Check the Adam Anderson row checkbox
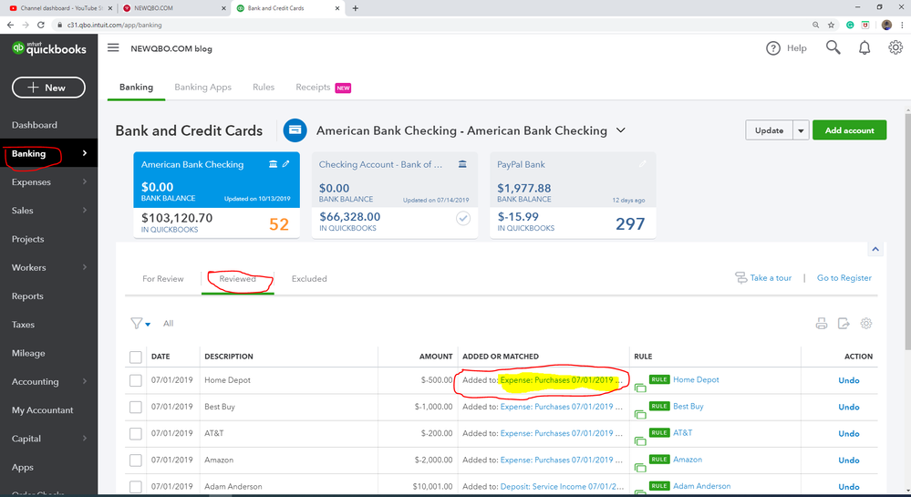This screenshot has width=911, height=497. 135,487
